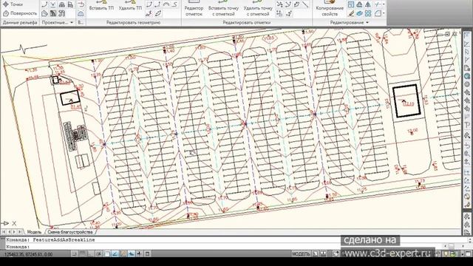Image resolution: width=473 pixels, height=266 pixels.
Task: Click the first curve icon above Проектные panel
Action: click(44, 4)
